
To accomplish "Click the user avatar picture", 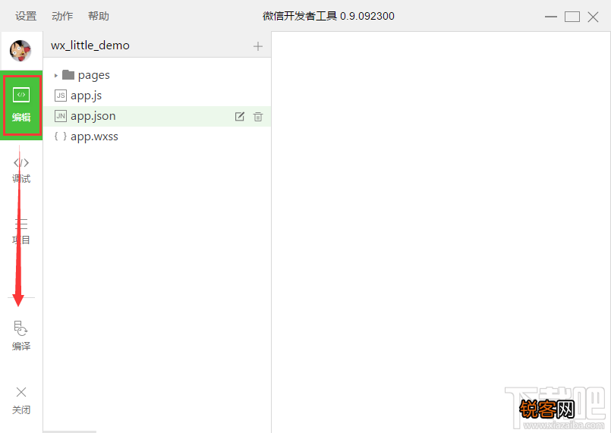I will [x=20, y=51].
